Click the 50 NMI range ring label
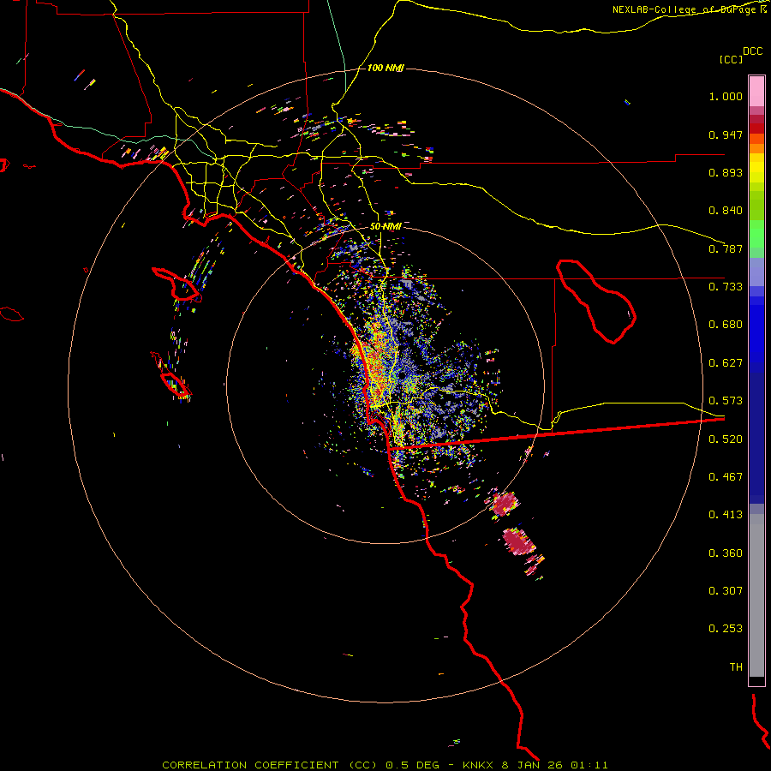This screenshot has height=771, width=771. (x=385, y=226)
